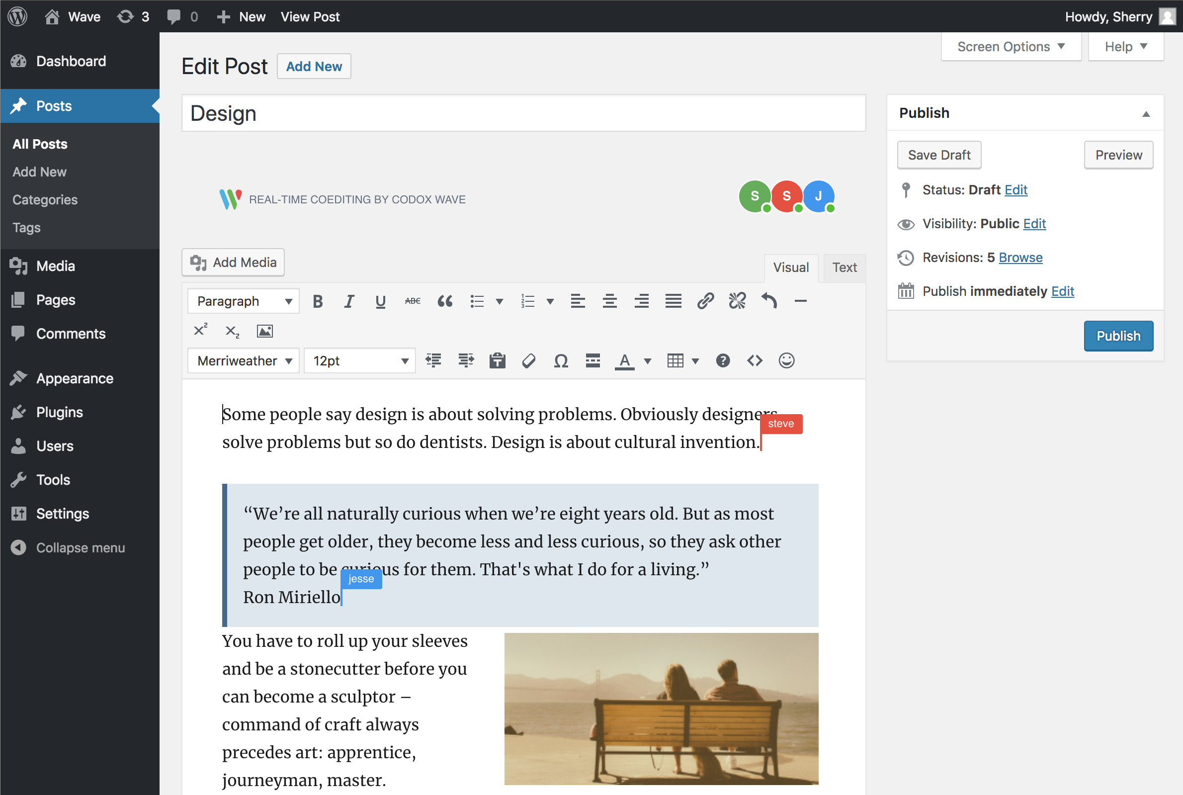Expand the Screen Options panel
The height and width of the screenshot is (795, 1183).
coord(1011,47)
